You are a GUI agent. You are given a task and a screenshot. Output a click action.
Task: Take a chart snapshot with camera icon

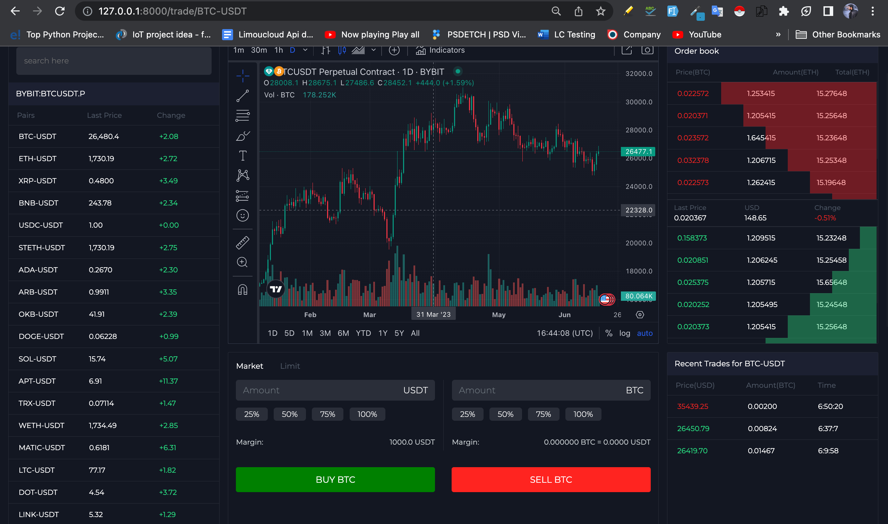pos(647,50)
